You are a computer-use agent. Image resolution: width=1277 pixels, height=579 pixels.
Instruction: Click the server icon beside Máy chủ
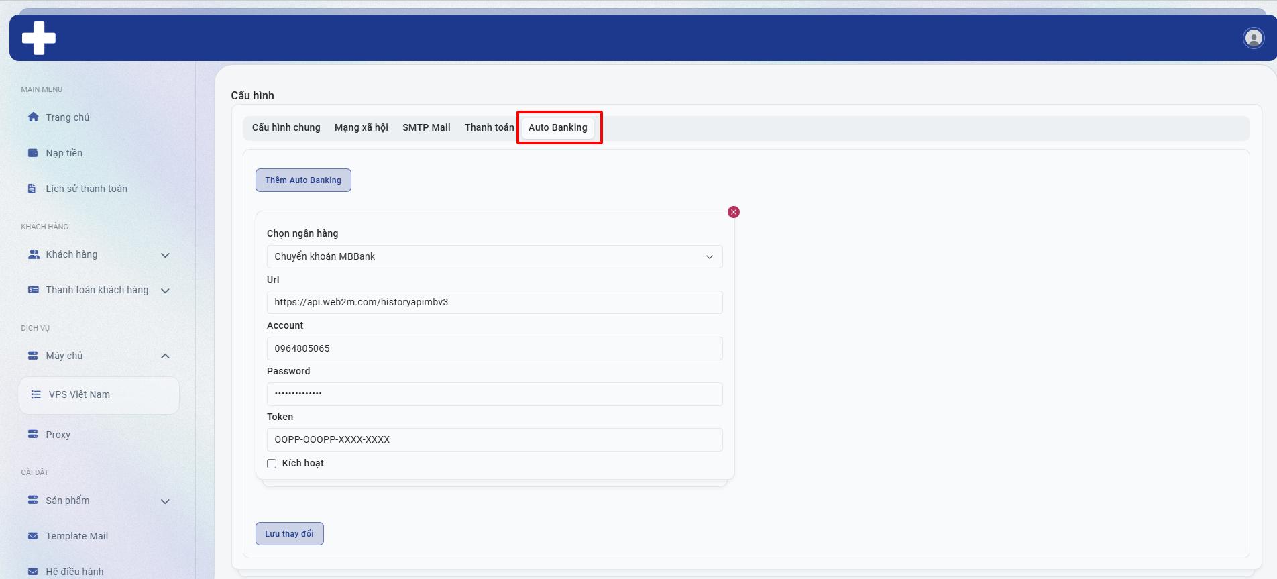tap(33, 356)
